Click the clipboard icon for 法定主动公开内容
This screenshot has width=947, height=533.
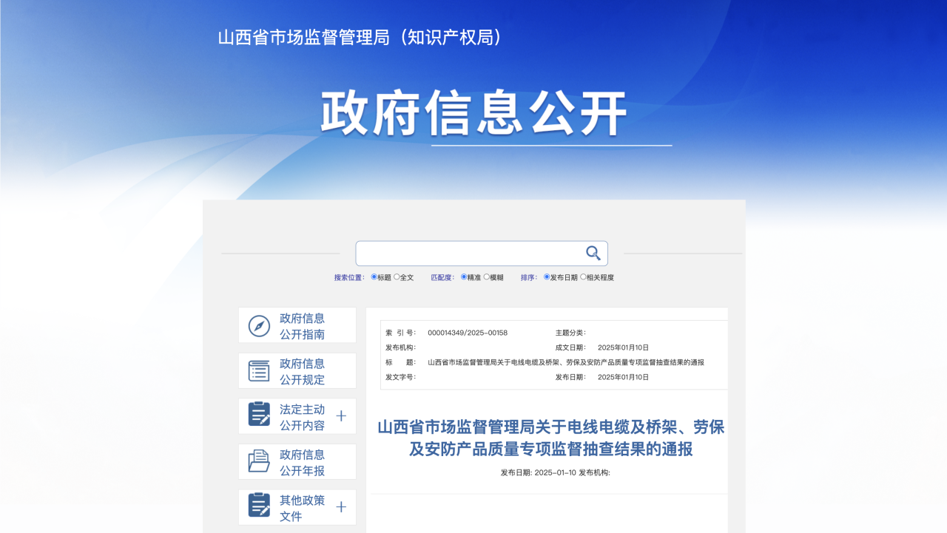(259, 416)
